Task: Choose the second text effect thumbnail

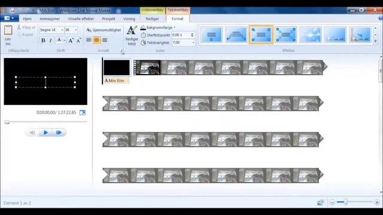Action: point(236,35)
